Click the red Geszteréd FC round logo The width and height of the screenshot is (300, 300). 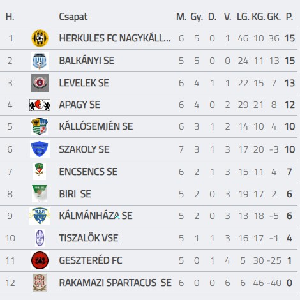pyautogui.click(x=40, y=260)
